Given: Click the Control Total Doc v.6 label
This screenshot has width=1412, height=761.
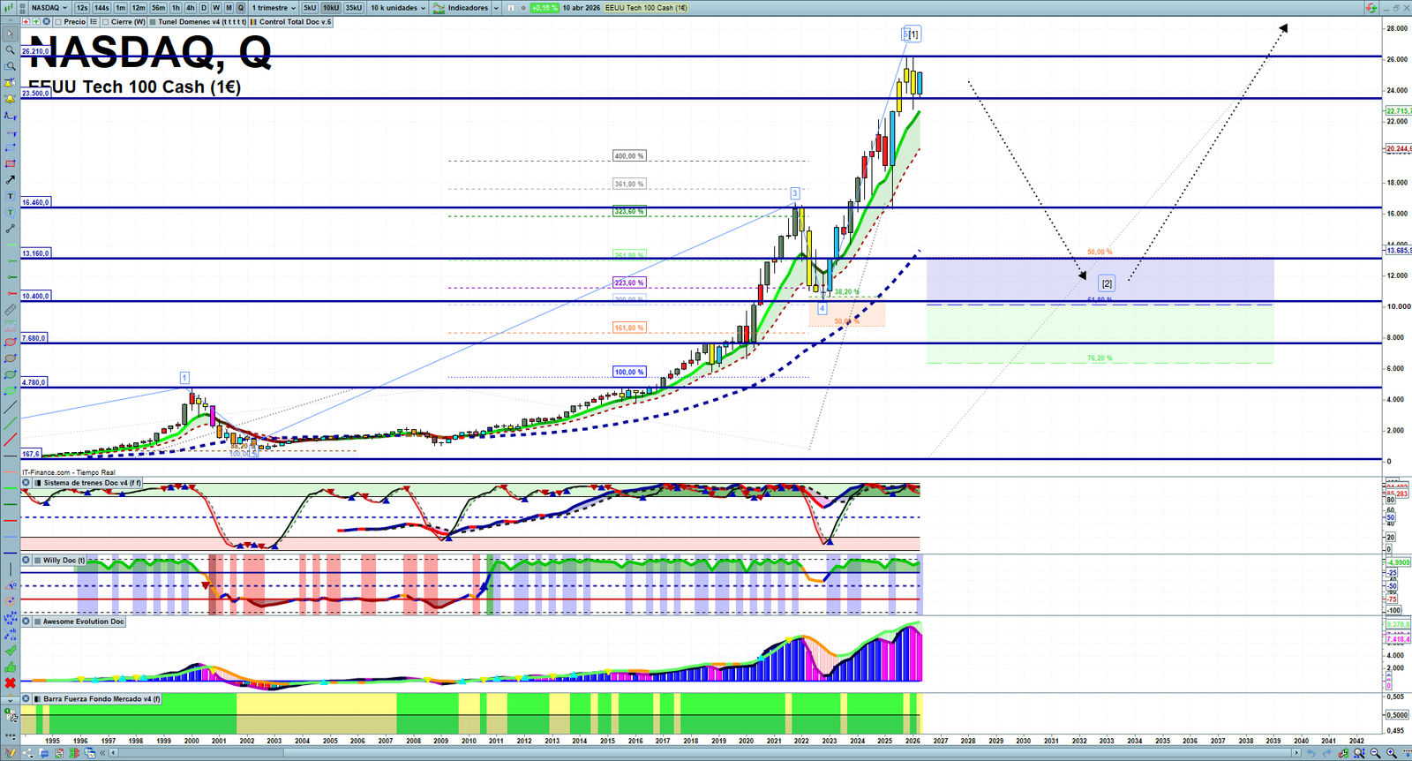Looking at the screenshot, I should 295,22.
